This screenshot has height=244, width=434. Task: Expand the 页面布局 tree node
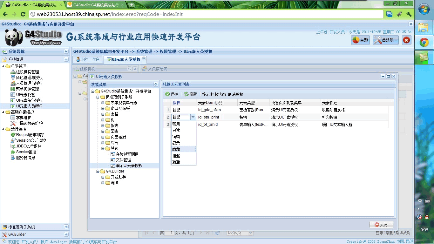tap(103, 137)
